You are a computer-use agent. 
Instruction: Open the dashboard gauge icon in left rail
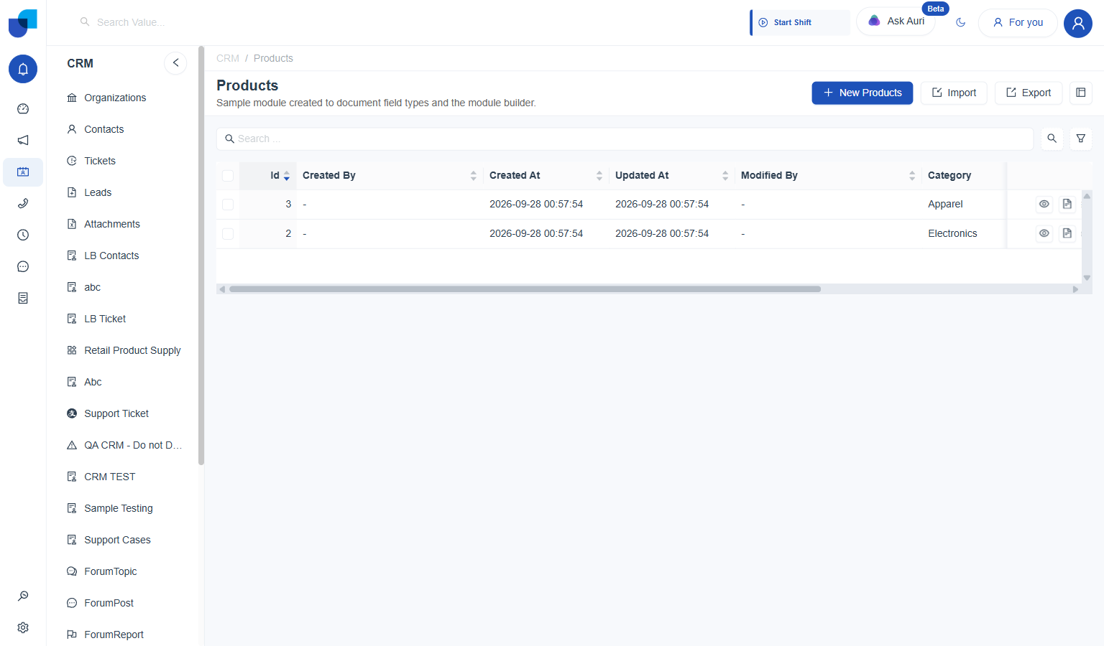point(23,109)
